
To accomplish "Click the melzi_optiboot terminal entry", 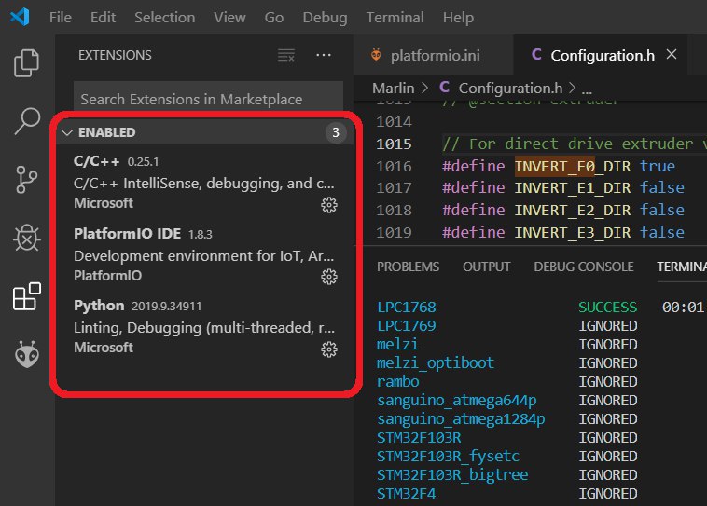I will [x=435, y=363].
